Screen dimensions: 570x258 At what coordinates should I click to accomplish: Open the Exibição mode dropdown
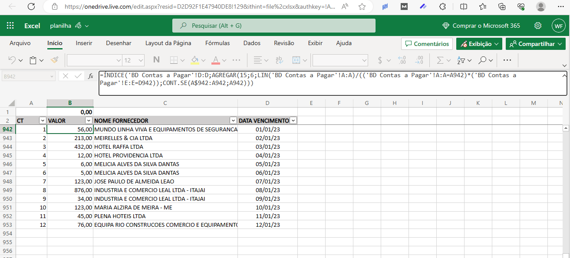tap(479, 44)
